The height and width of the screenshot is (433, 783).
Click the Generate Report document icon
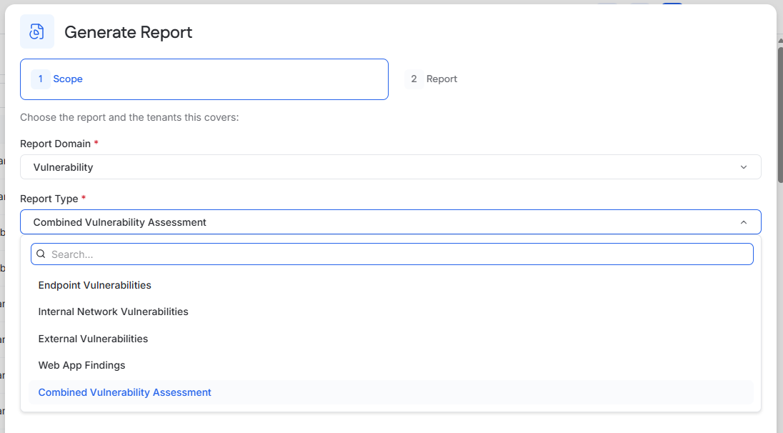click(37, 31)
